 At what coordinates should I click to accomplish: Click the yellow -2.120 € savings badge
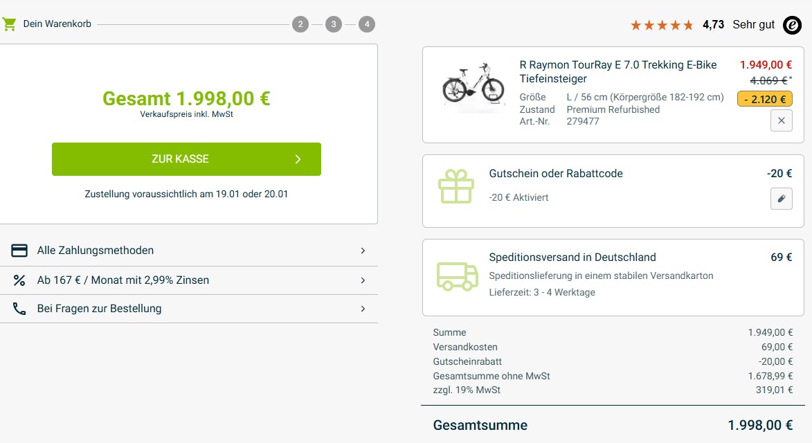coord(764,99)
